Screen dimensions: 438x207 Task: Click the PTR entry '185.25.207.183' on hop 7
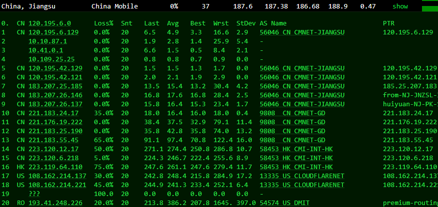click(x=410, y=86)
